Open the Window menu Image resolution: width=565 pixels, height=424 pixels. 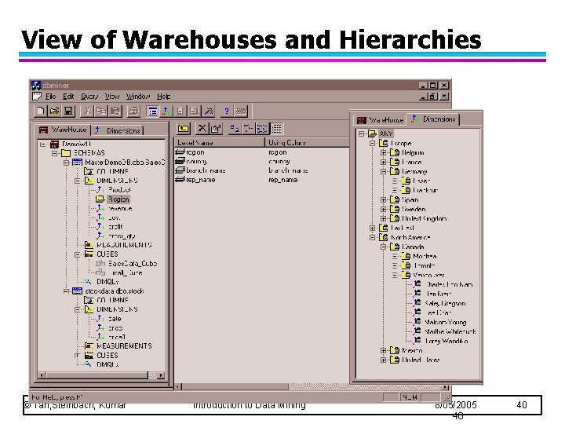(138, 97)
